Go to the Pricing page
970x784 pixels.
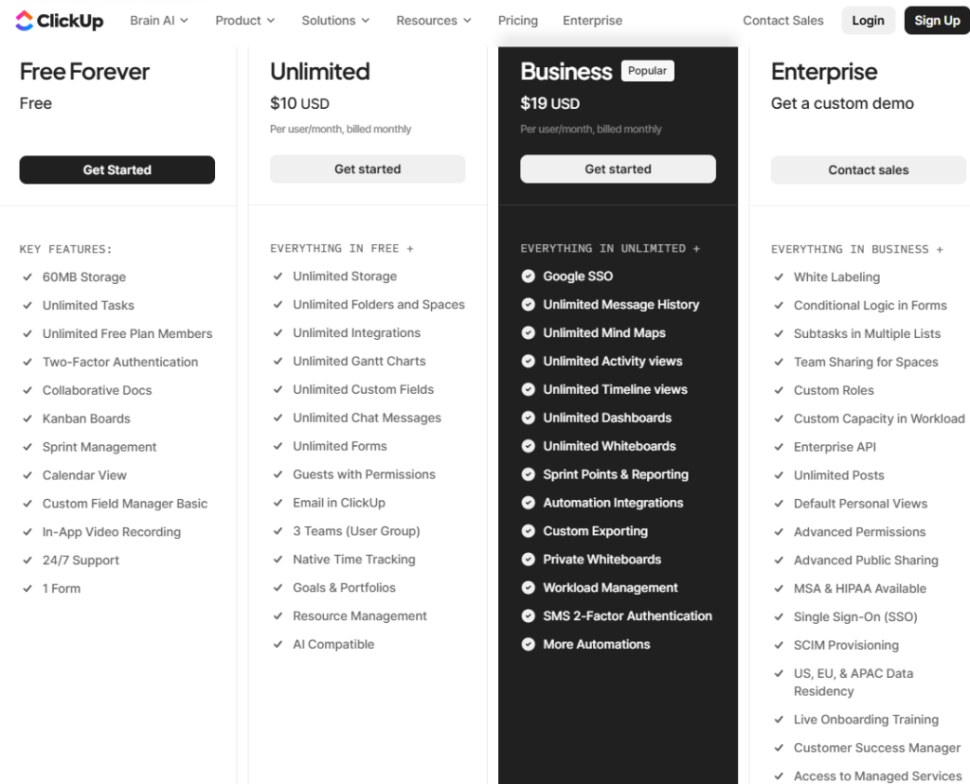517,20
